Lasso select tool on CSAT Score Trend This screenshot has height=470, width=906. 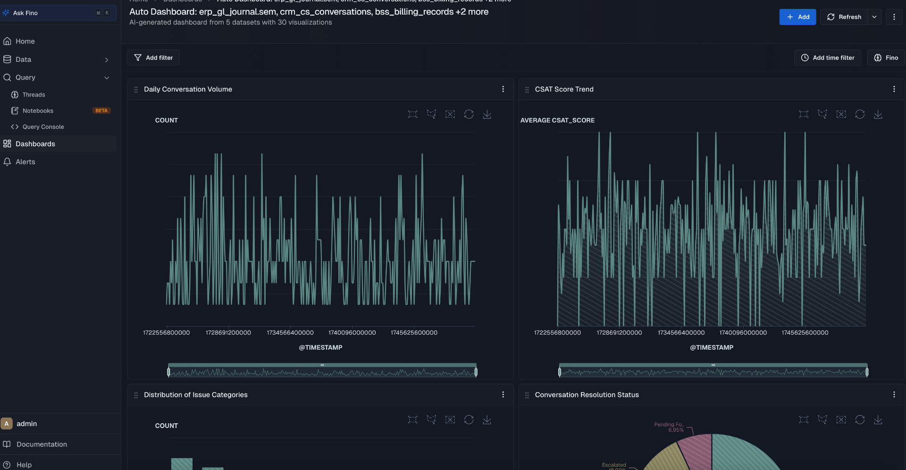tap(822, 114)
